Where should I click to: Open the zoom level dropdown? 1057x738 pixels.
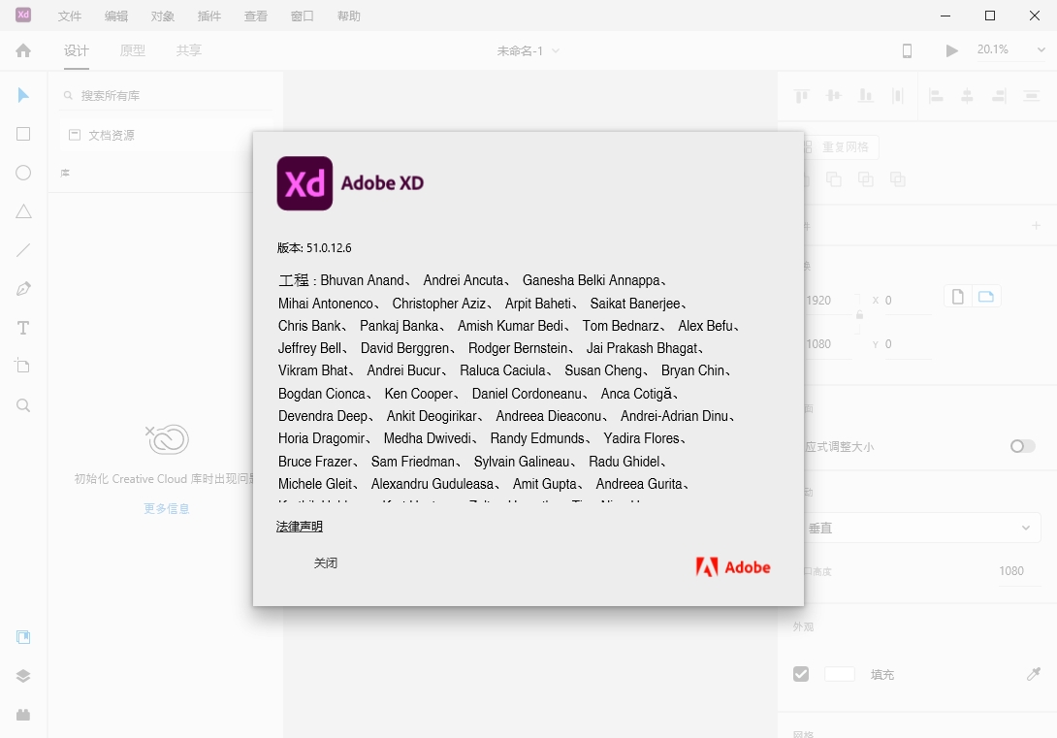click(x=1041, y=49)
